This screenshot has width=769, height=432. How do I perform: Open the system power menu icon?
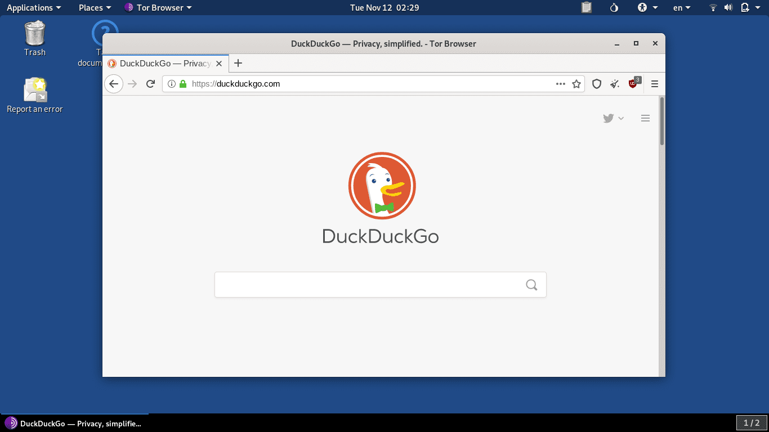click(x=749, y=7)
